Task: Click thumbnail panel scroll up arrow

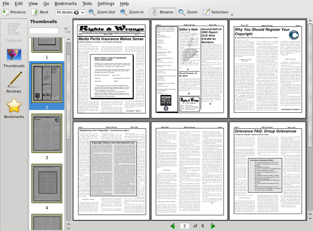Action: pos(69,40)
